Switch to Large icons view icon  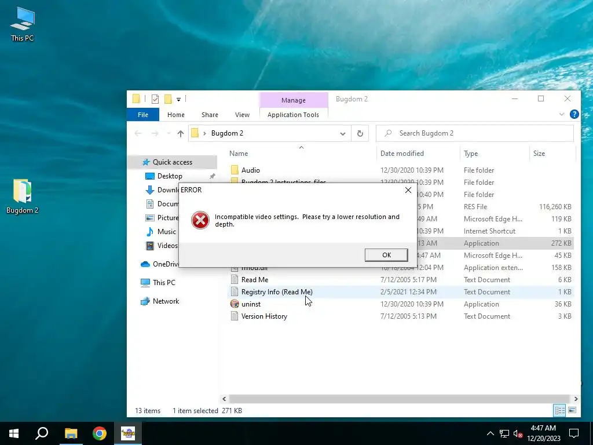(x=572, y=410)
